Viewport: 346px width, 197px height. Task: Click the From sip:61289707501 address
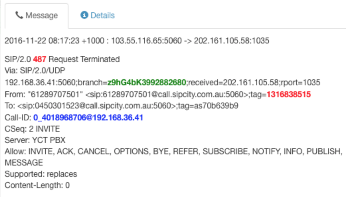point(165,94)
